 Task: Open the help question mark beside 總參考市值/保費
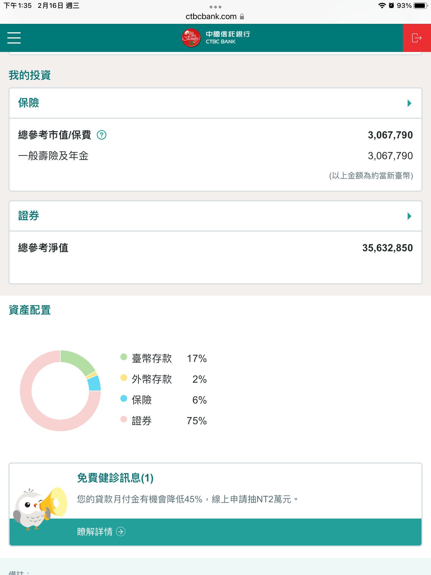pos(102,135)
